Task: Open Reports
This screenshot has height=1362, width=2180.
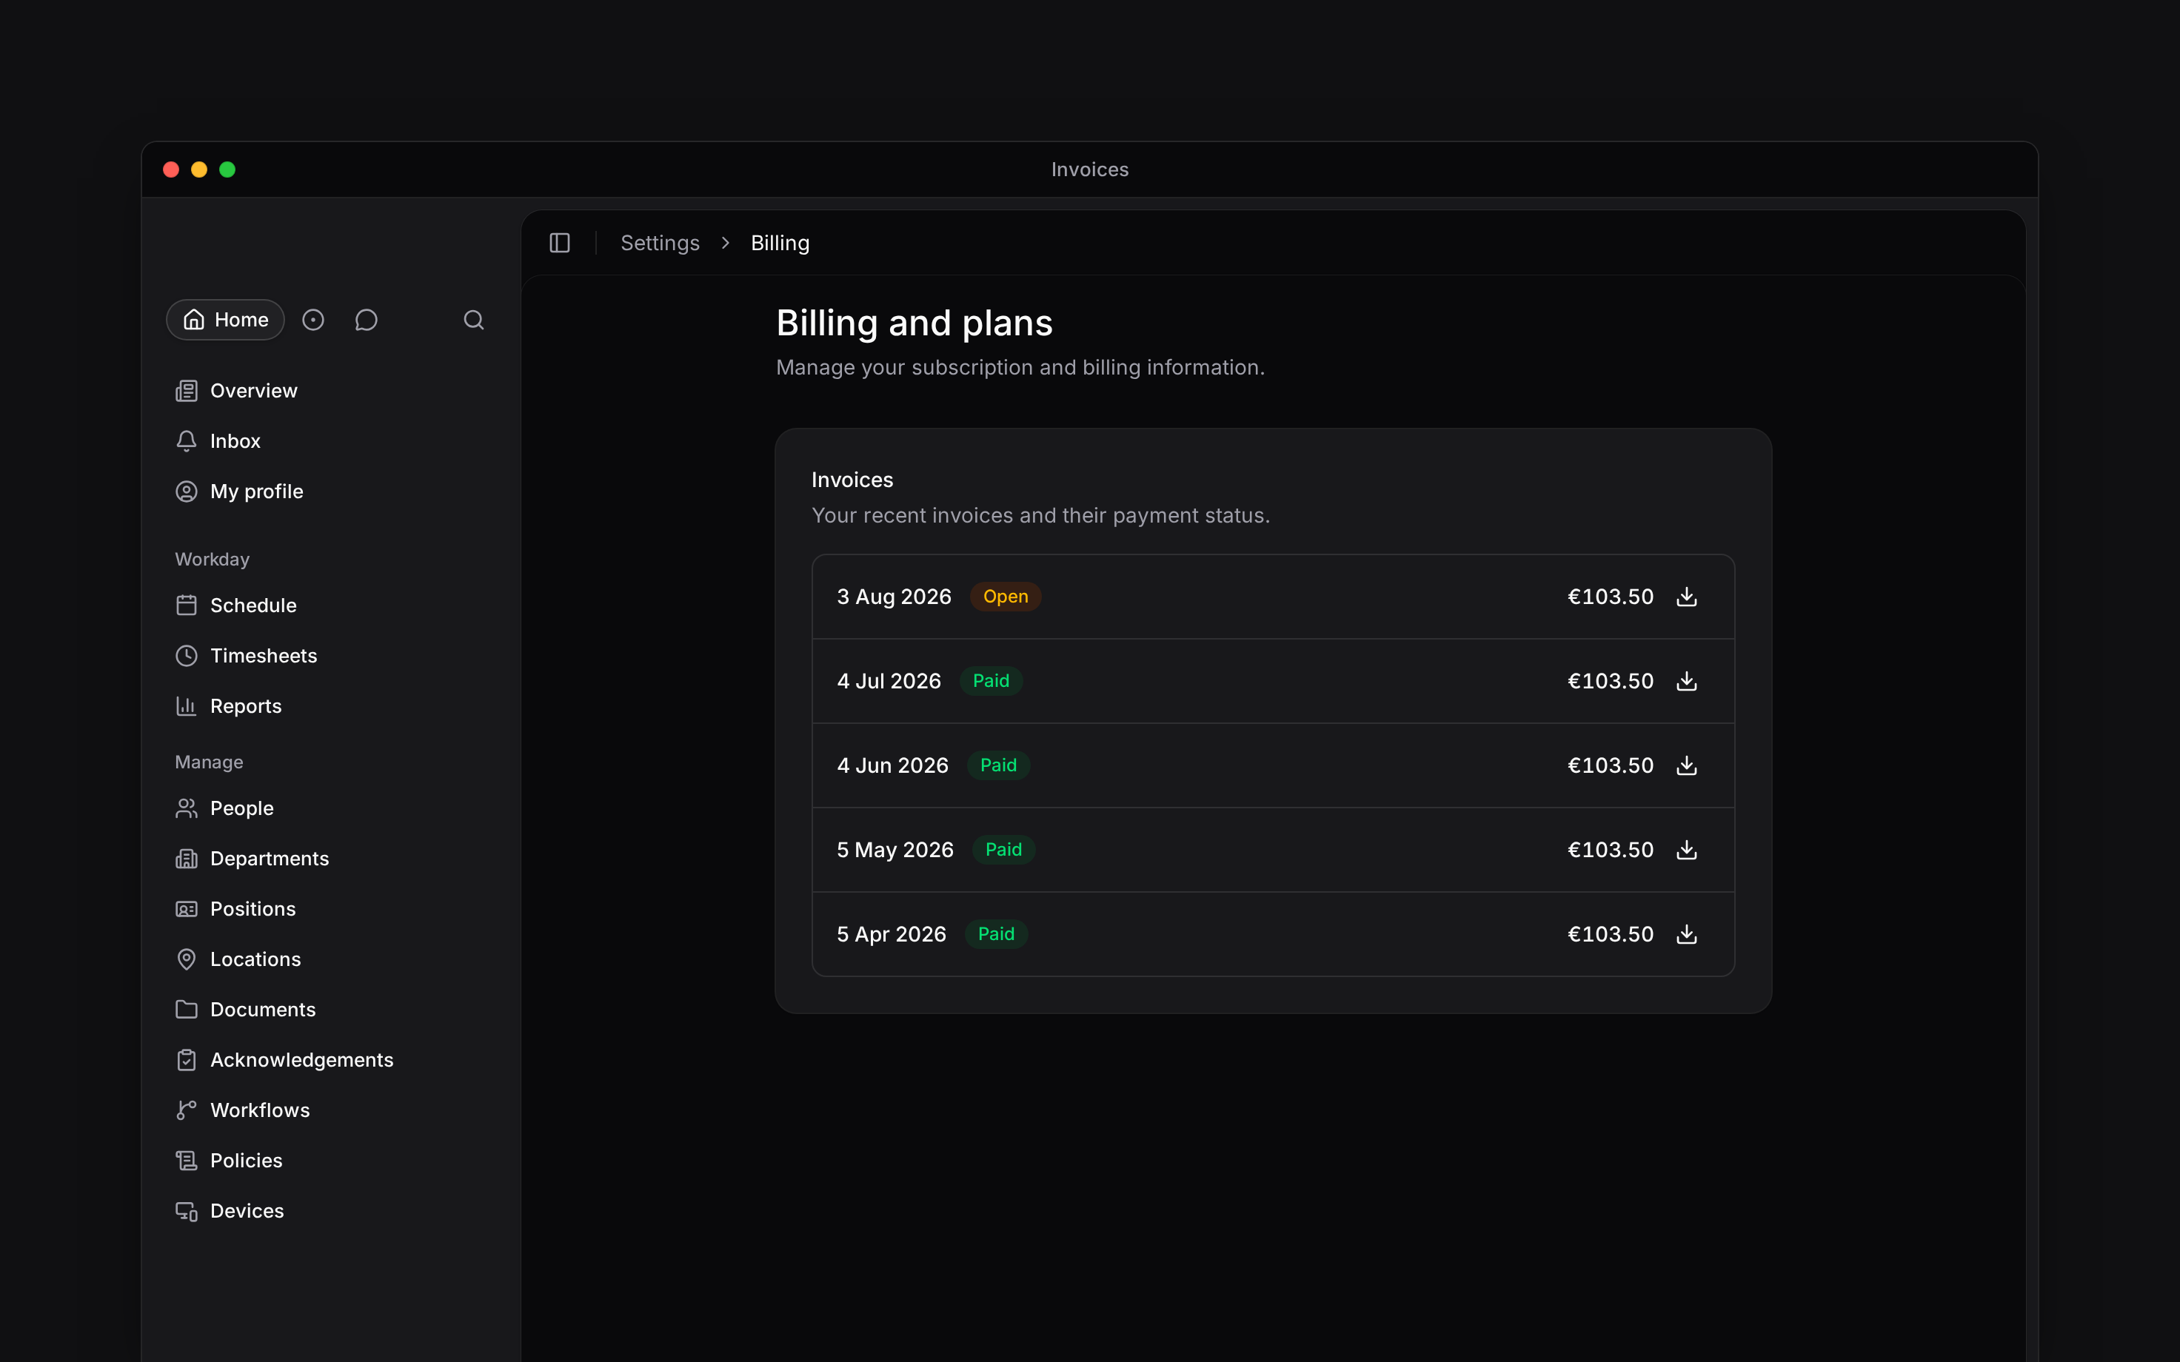Action: click(x=229, y=706)
